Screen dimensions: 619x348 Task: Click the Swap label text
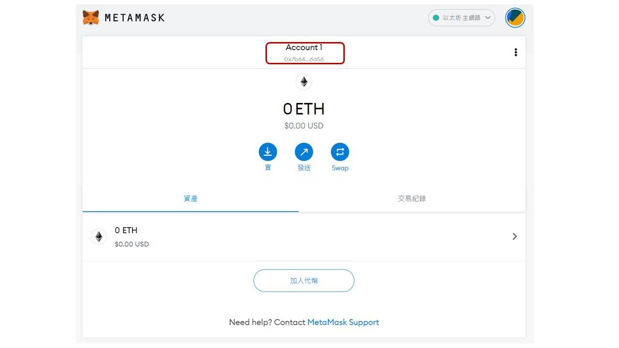tap(340, 168)
